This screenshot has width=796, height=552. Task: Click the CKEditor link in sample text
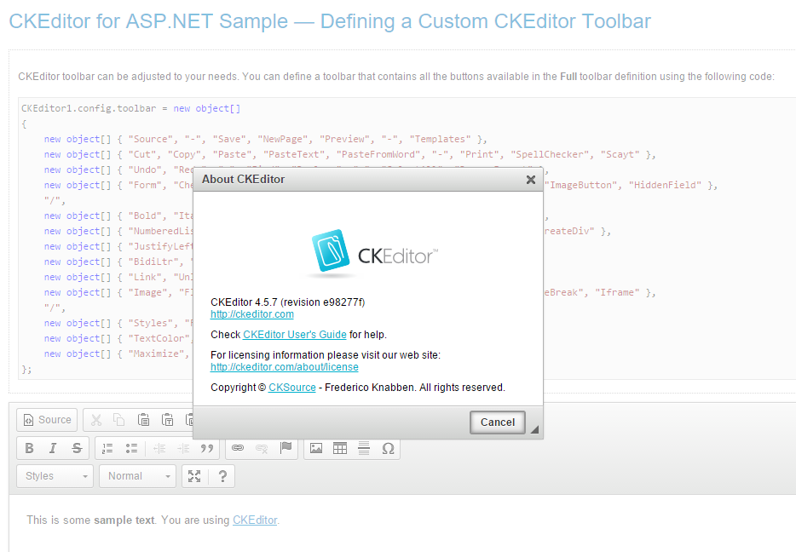pos(255,520)
